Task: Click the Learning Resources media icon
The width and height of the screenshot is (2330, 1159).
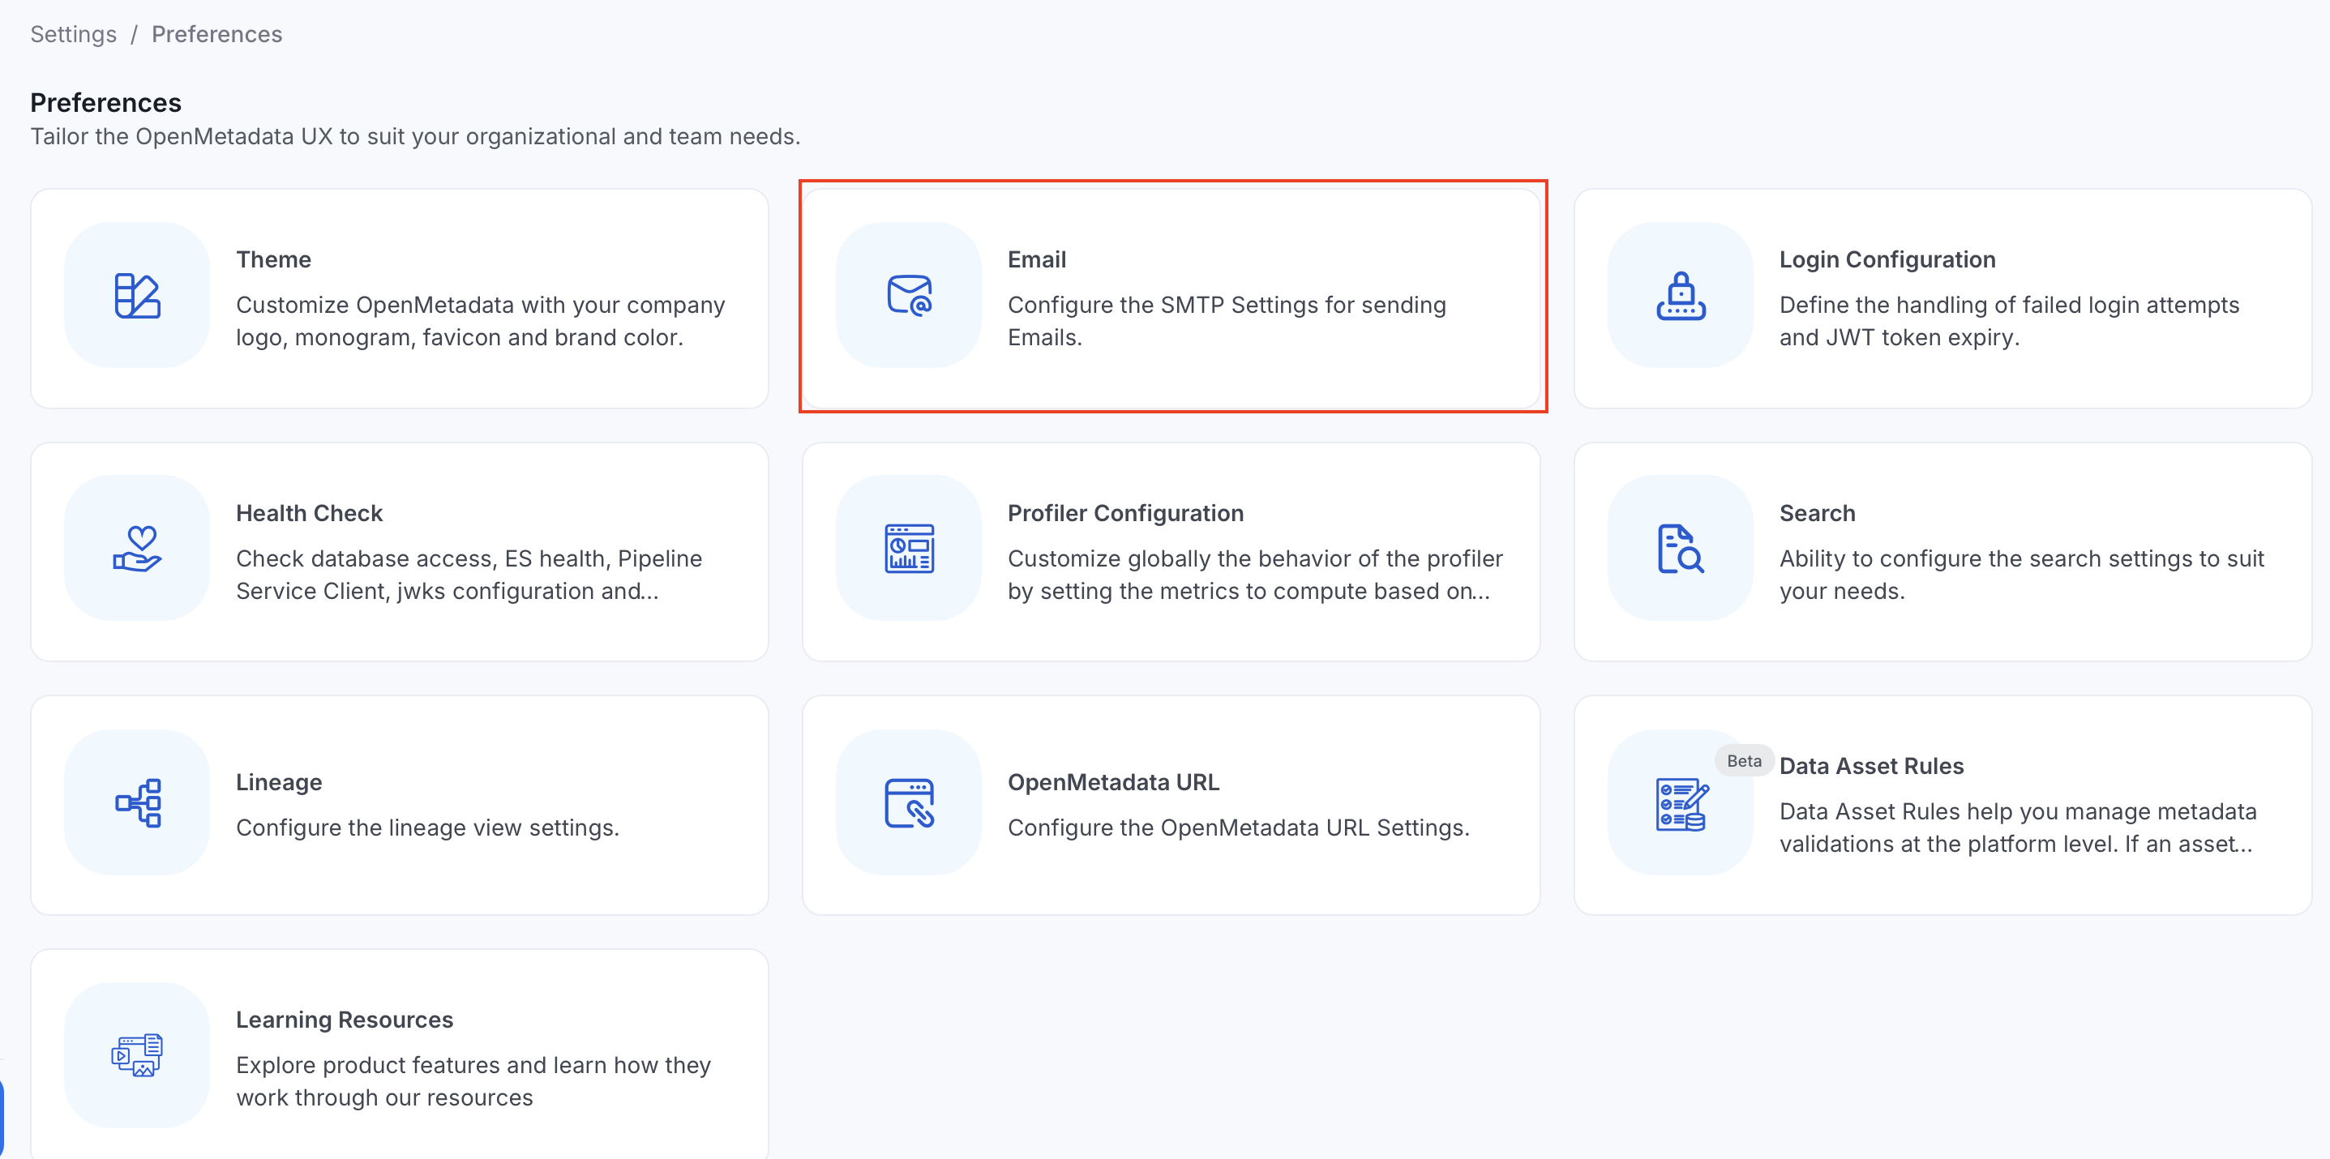Action: (x=138, y=1055)
